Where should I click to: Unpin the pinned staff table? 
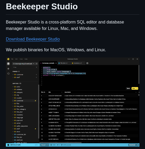click(36, 77)
